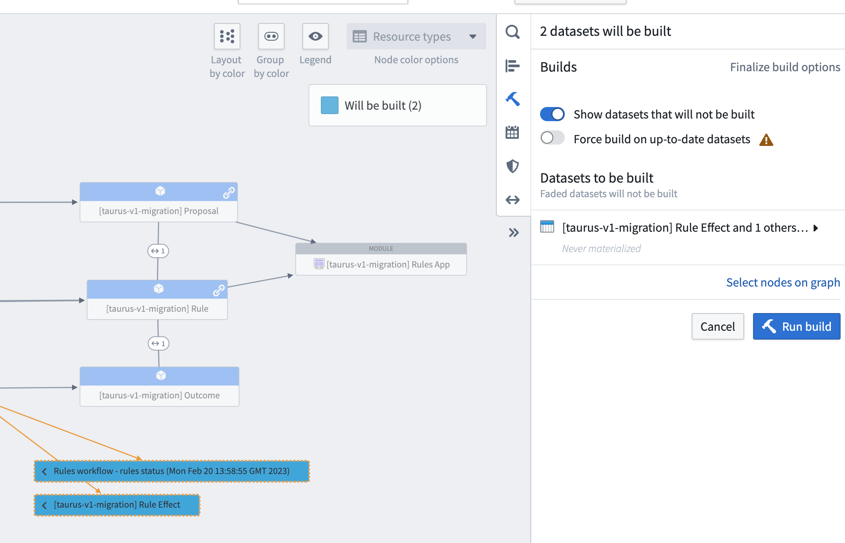Click the Rules App module icon
This screenshot has height=543, width=845.
pyautogui.click(x=319, y=264)
